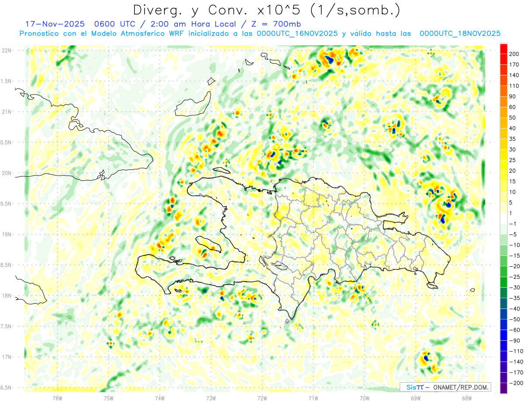This screenshot has height=404, width=524.
Task: Click the '0000UTC_16NOV2025' initialization time
Action: click(297, 34)
